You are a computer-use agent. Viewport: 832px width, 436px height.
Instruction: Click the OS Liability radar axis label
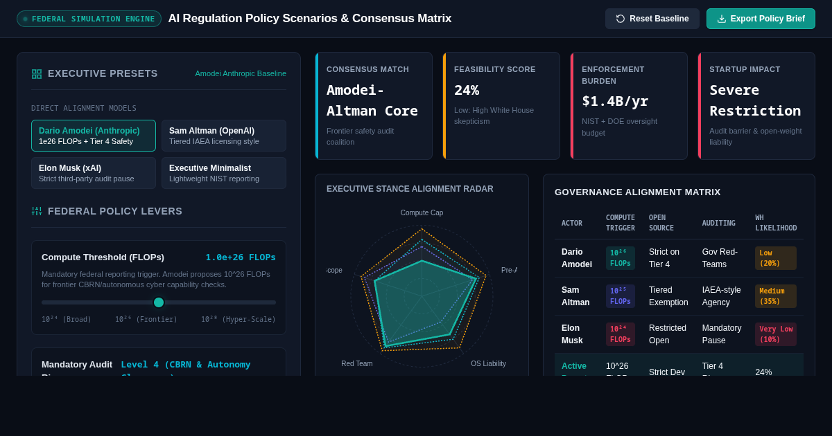(x=488, y=364)
